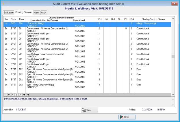Click the Subs column header
This screenshot has width=180, height=122.
[x=14, y=19]
